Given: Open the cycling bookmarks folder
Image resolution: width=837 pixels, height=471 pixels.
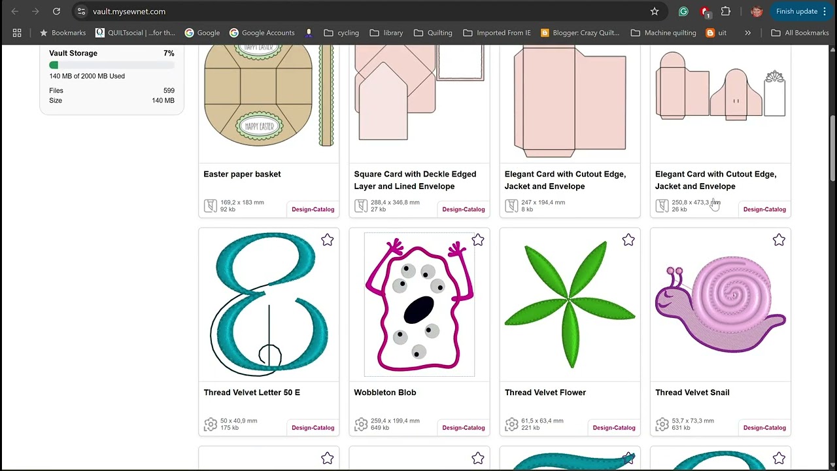Looking at the screenshot, I should tap(341, 33).
